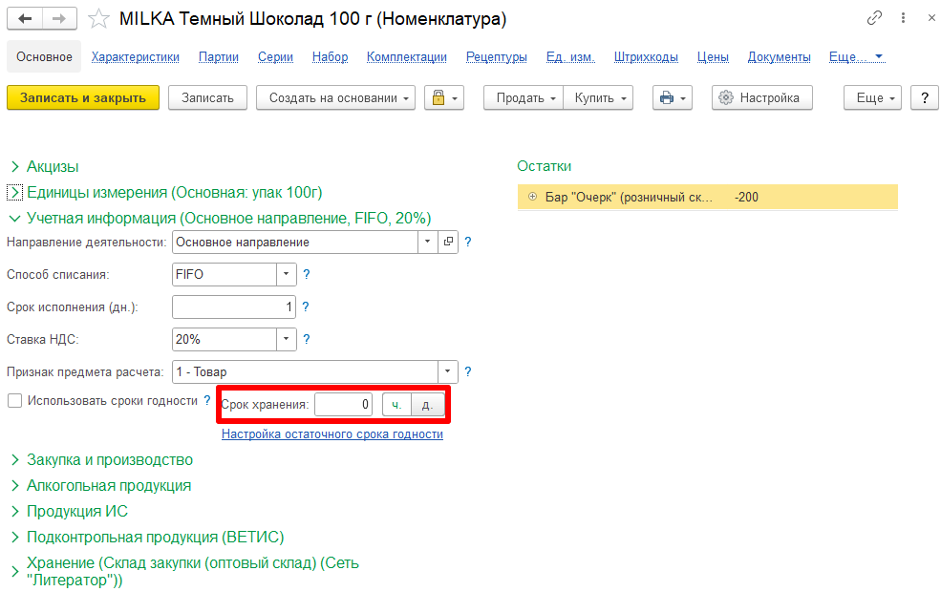The height and width of the screenshot is (592, 941).
Task: Mark item as favorite with star icon
Action: coord(98,19)
